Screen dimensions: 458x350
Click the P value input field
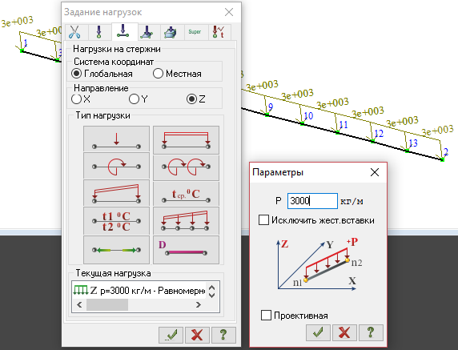tap(312, 201)
